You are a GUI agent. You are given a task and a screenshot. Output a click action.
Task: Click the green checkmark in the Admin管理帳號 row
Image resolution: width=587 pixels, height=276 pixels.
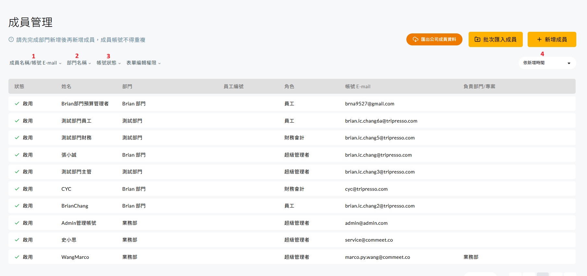(x=17, y=223)
